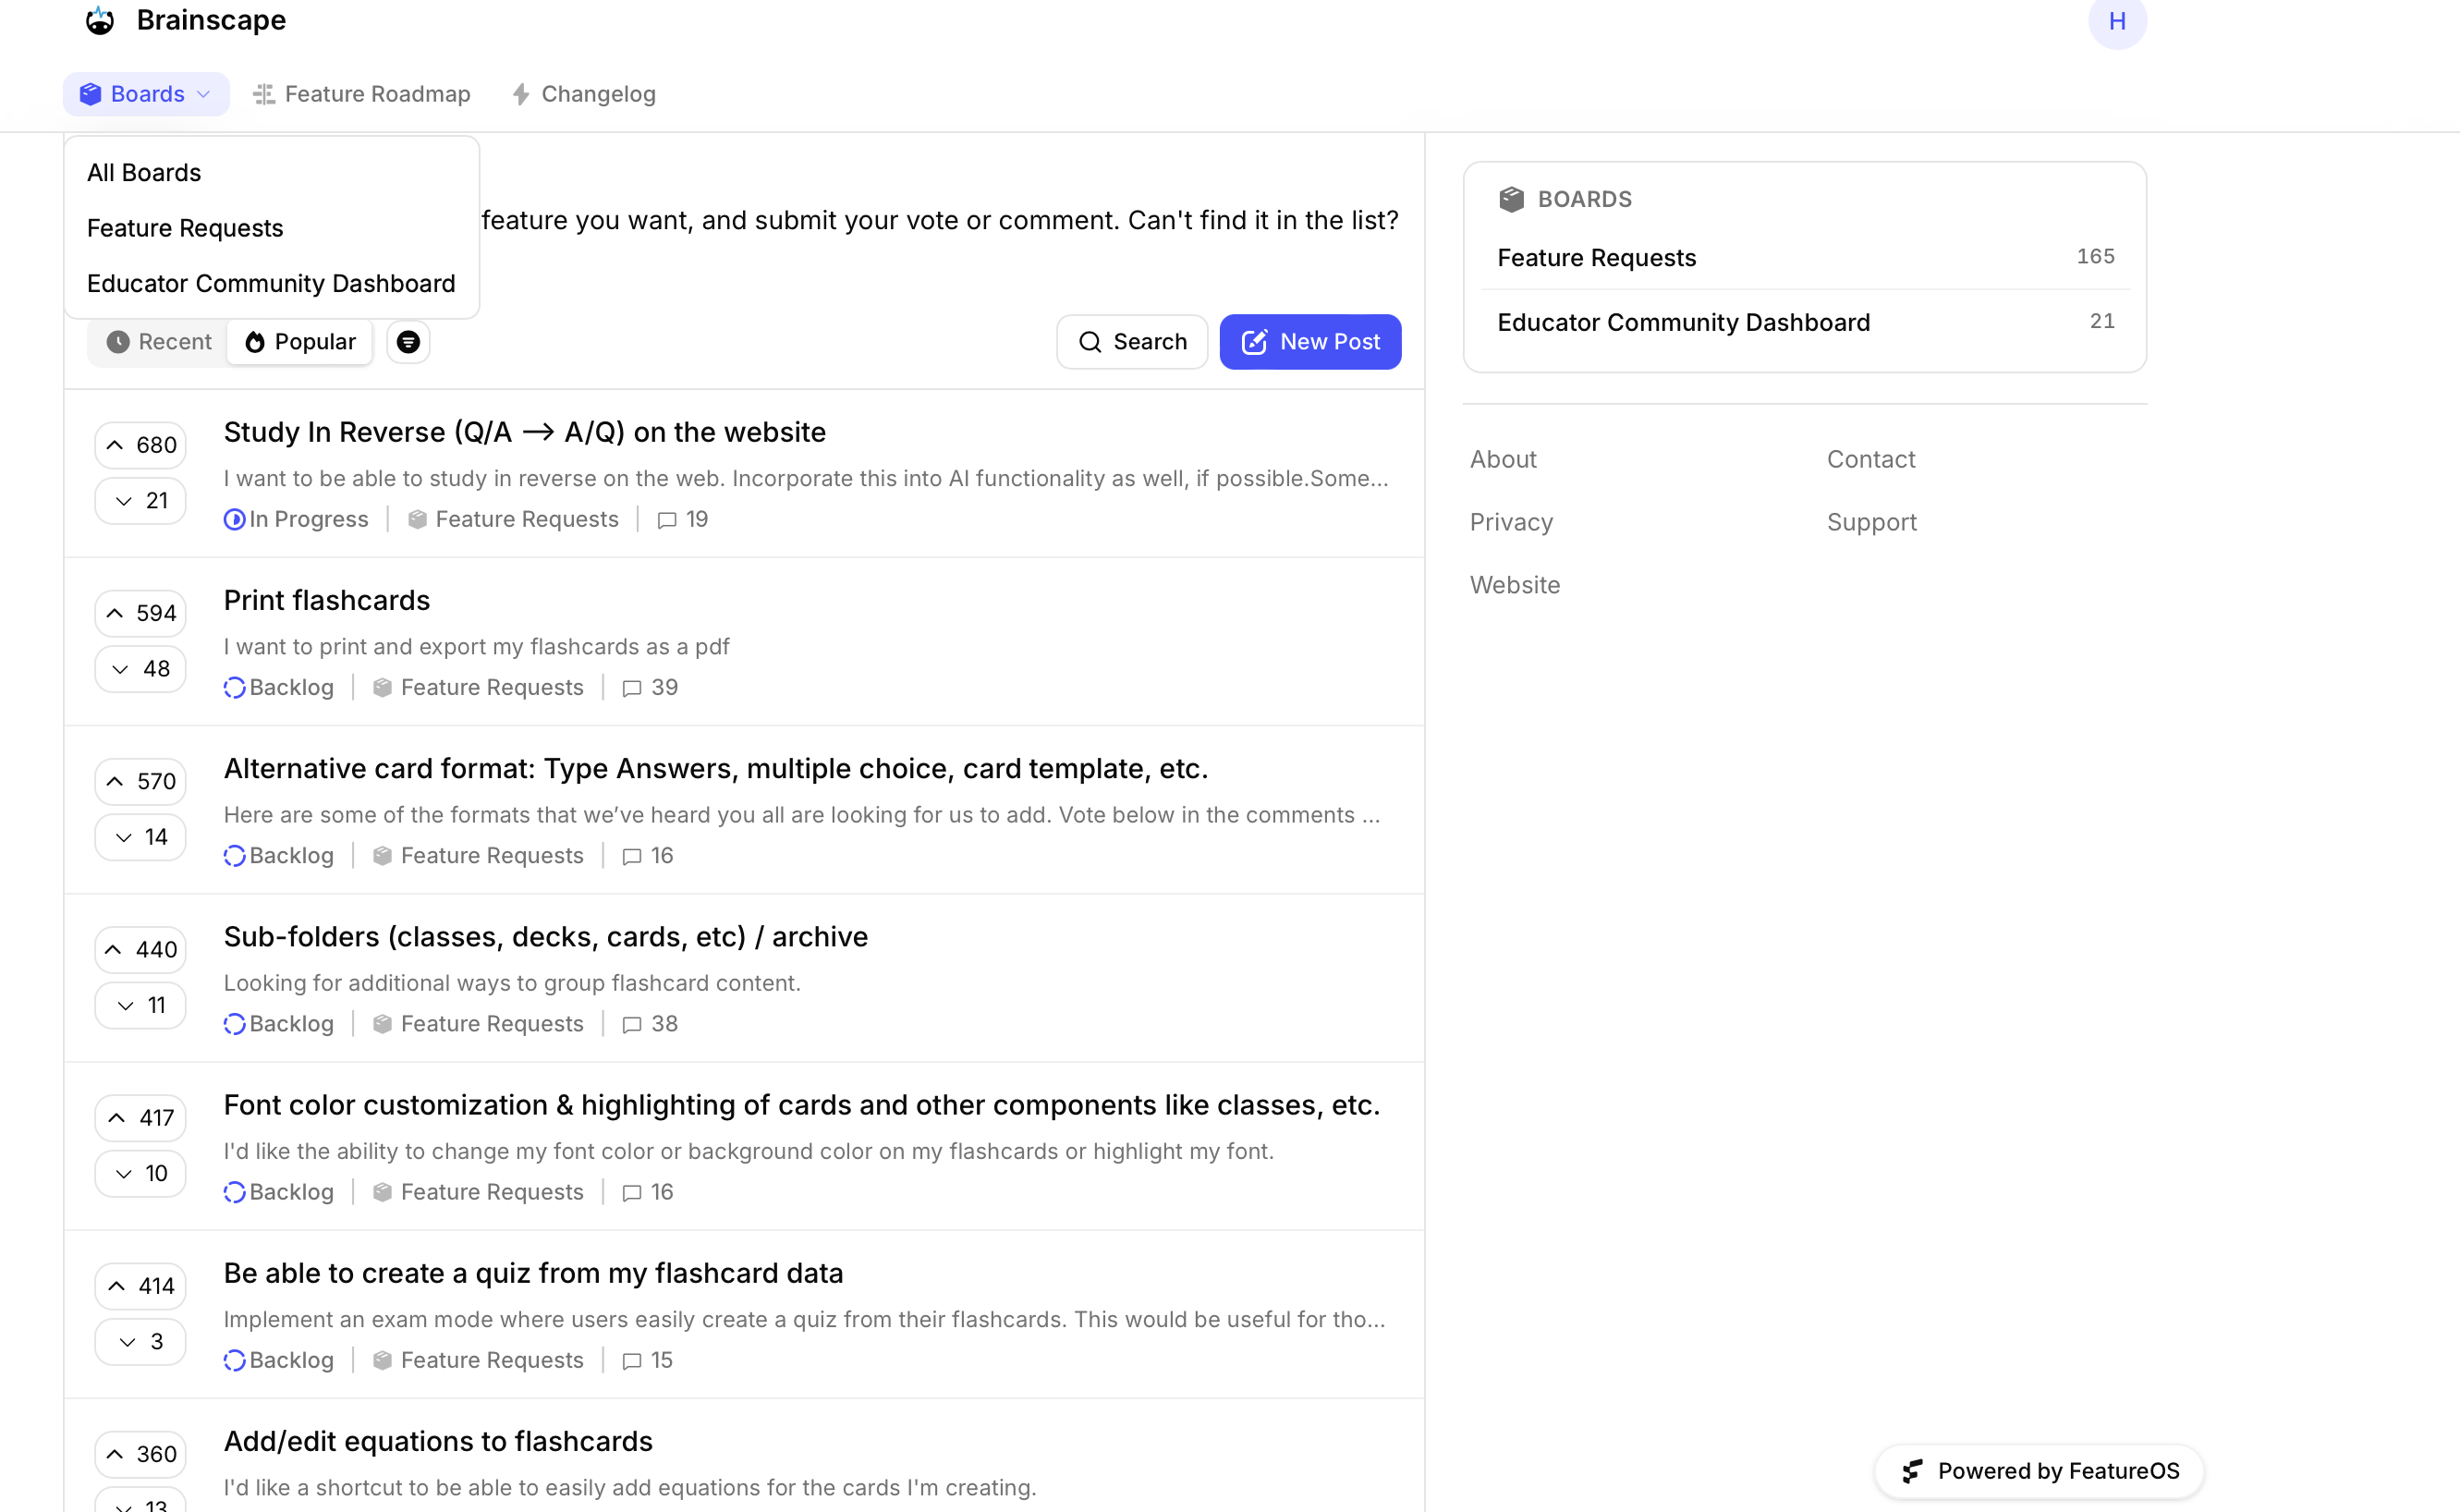Upvote Sub-folders post (440)
This screenshot has height=1512, width=2460.
(141, 949)
